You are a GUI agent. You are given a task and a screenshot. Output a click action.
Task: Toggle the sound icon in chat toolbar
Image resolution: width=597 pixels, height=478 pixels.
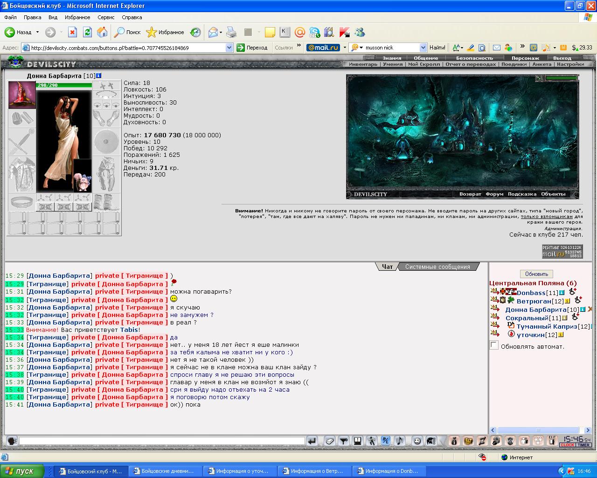pyautogui.click(x=400, y=441)
